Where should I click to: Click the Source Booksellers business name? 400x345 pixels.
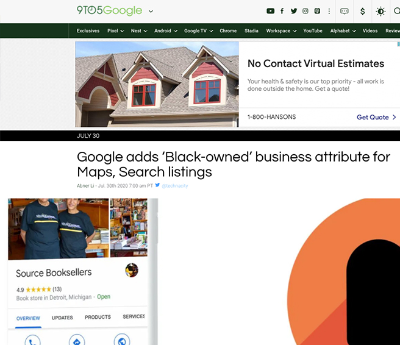coord(54,272)
